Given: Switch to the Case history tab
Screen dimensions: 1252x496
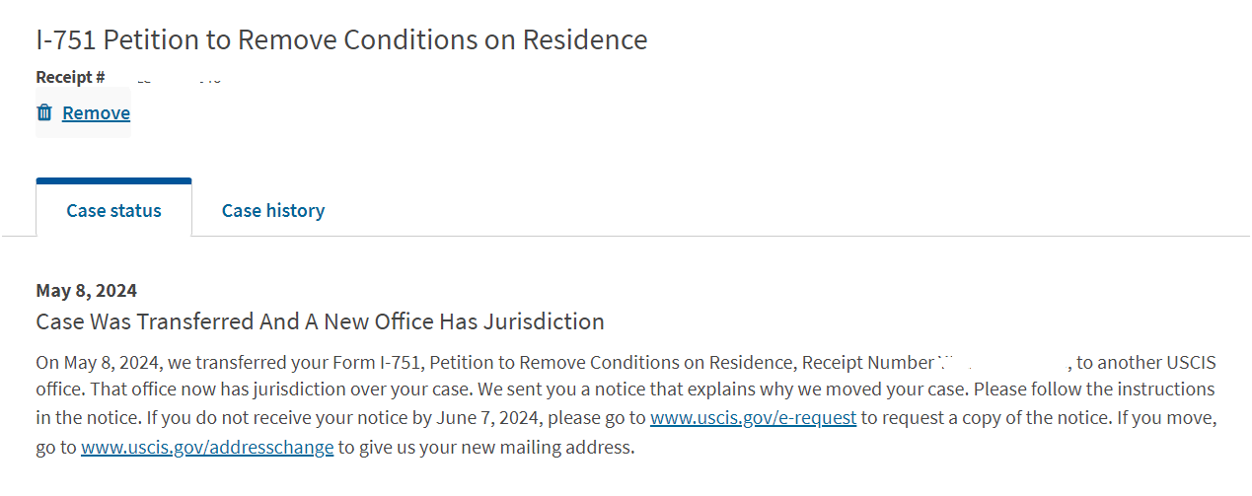Looking at the screenshot, I should tap(273, 210).
